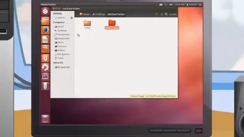
Task: Open File System in the sidebar
Action: pos(62,54)
